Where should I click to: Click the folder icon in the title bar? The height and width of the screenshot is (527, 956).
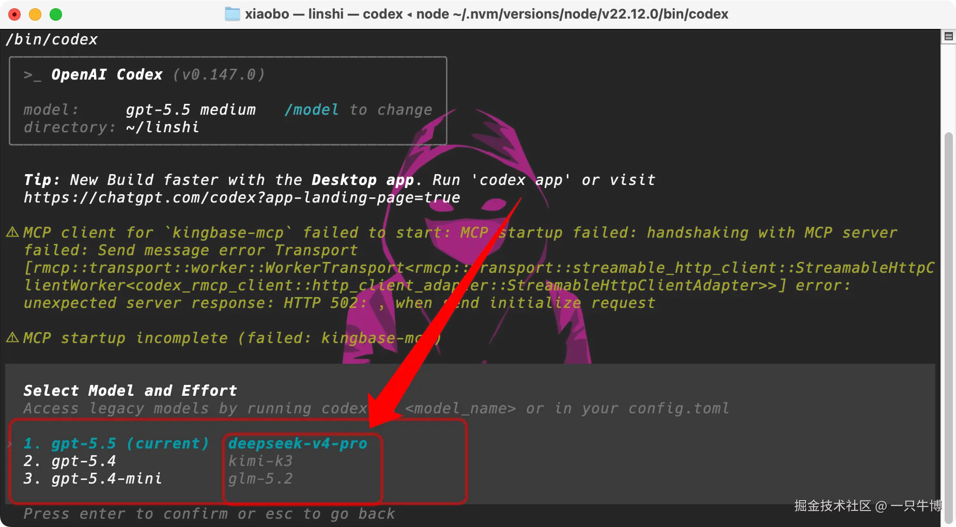[233, 14]
